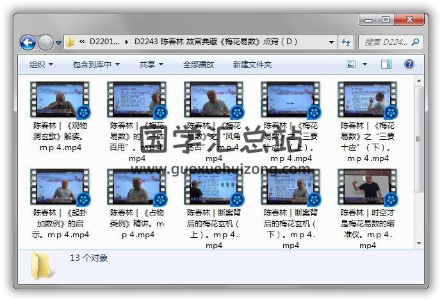Image resolution: width=442 pixels, height=302 pixels.
Task: Minimize the Explorer window
Action: pos(368,19)
